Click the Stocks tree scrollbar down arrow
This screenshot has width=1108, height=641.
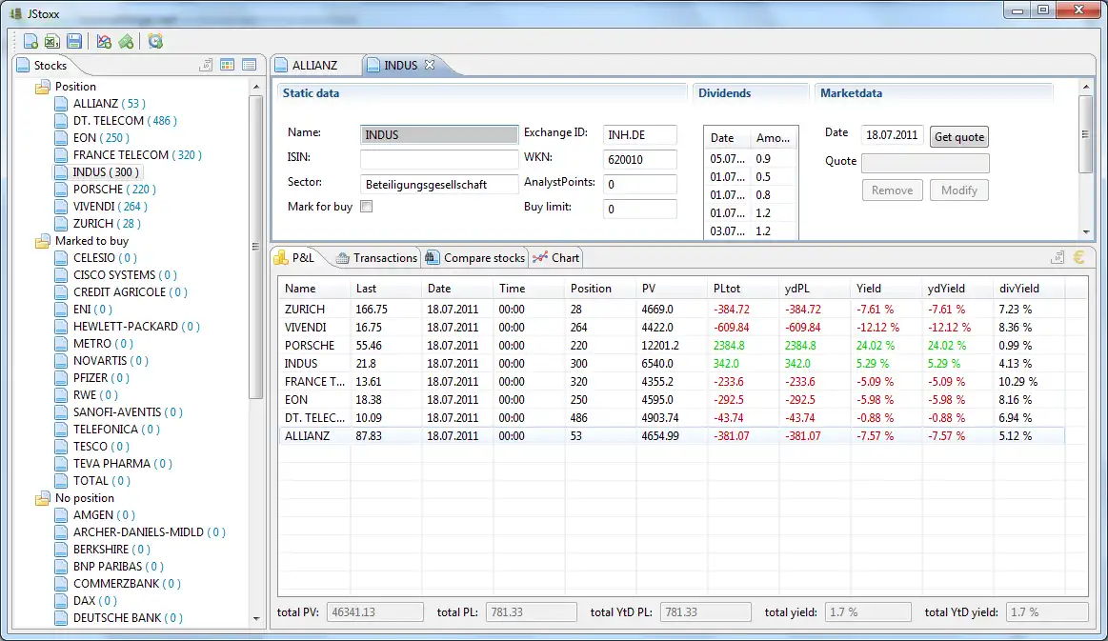(x=255, y=618)
